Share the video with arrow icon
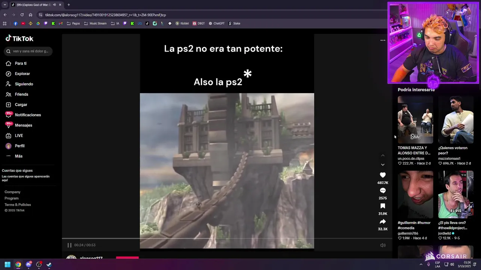 pyautogui.click(x=383, y=222)
